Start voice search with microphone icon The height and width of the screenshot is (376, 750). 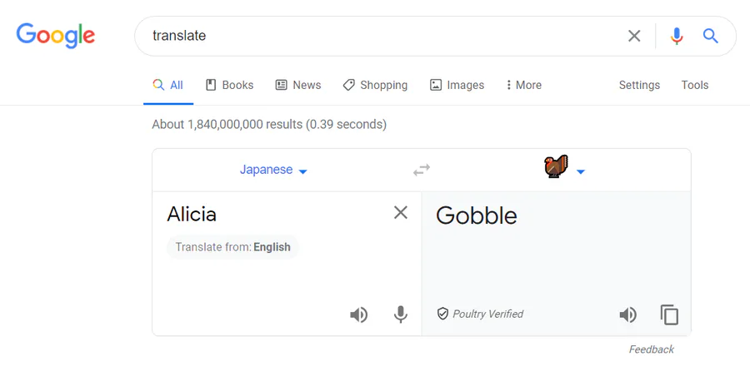coord(677,36)
